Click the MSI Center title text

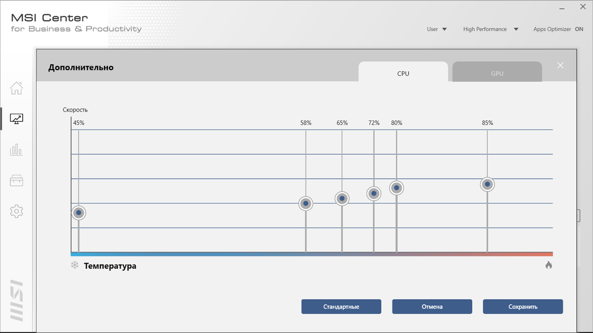tap(49, 18)
